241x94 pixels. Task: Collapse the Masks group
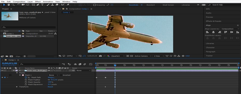pos(17,73)
